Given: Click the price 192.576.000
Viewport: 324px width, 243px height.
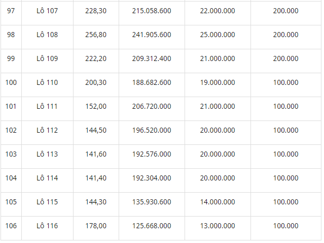Looking at the screenshot, I should coord(152,154).
